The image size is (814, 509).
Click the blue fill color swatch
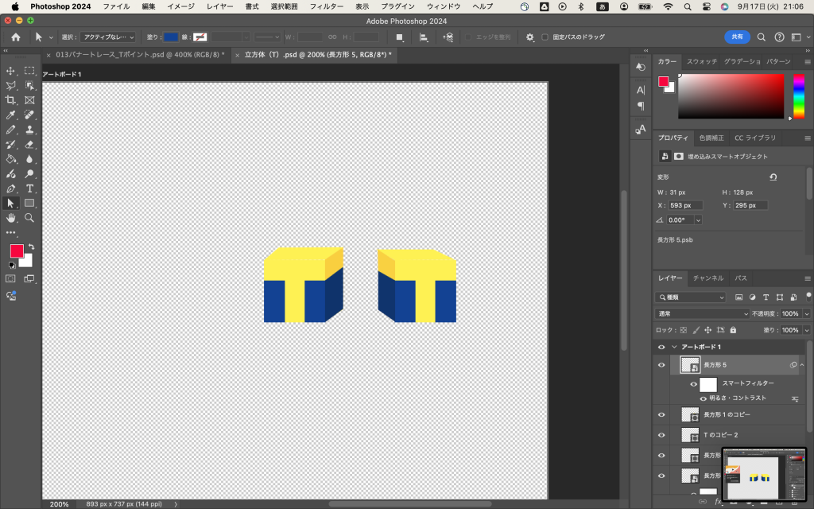point(171,37)
